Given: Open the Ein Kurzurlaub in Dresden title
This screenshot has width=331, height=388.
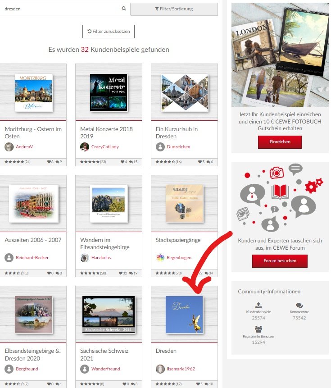Looking at the screenshot, I should 177,132.
